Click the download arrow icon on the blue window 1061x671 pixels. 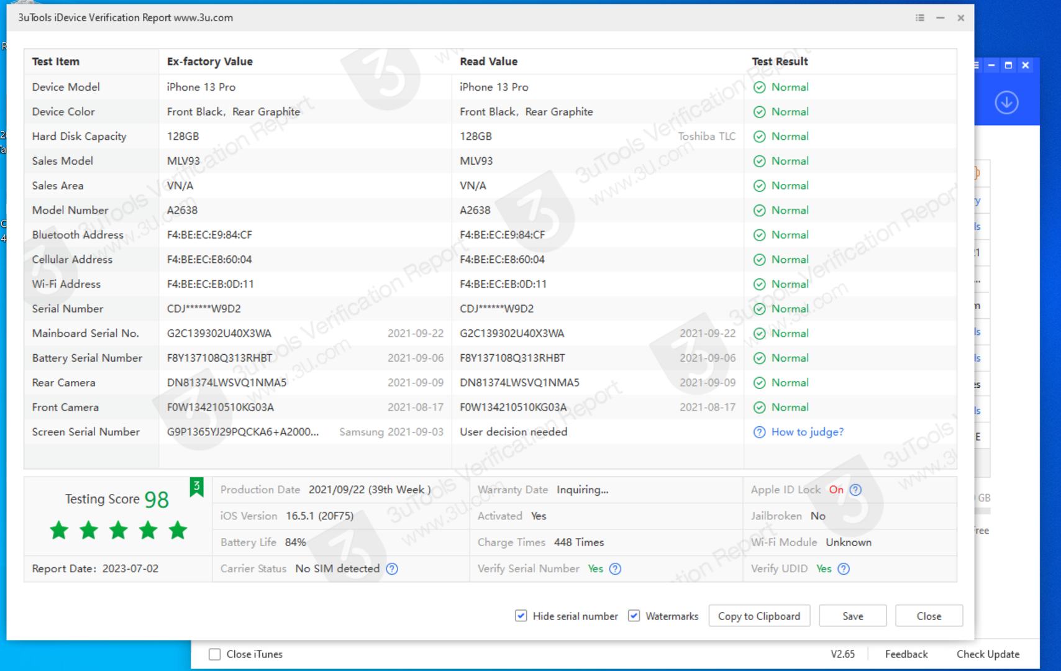click(1007, 103)
